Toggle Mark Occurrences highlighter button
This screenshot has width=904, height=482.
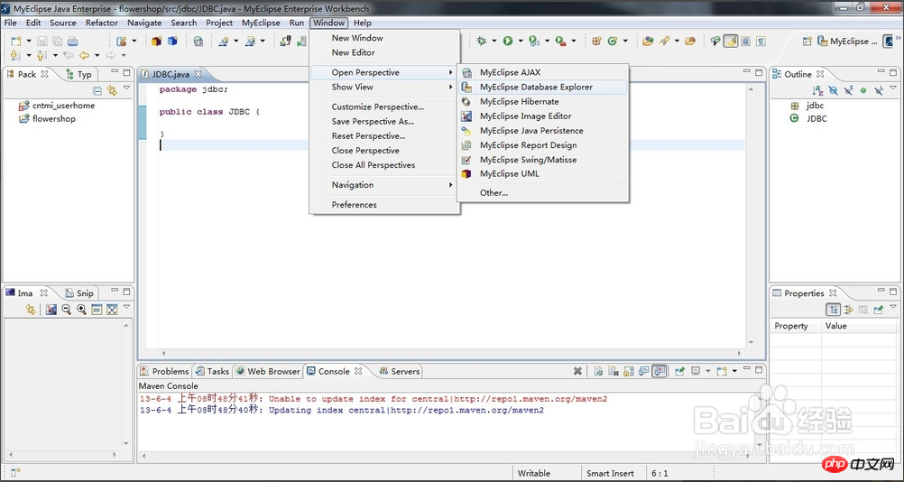pyautogui.click(x=731, y=42)
